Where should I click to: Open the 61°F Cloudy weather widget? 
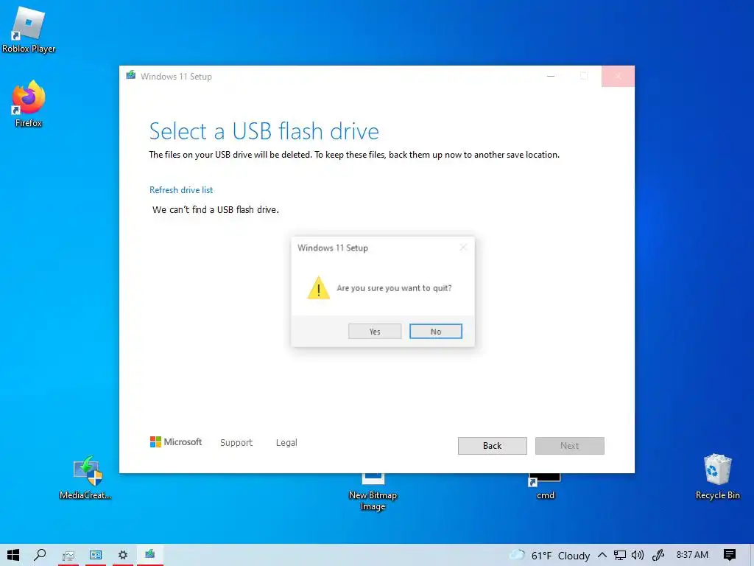coord(549,555)
